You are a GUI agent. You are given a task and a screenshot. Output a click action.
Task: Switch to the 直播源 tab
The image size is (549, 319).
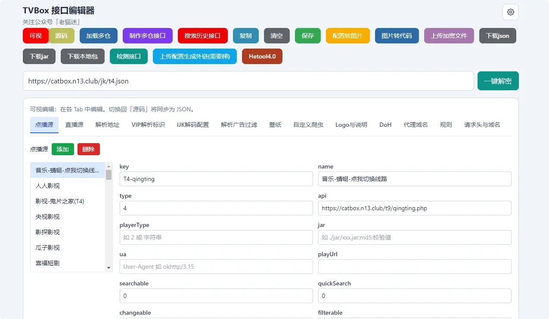[x=75, y=124]
